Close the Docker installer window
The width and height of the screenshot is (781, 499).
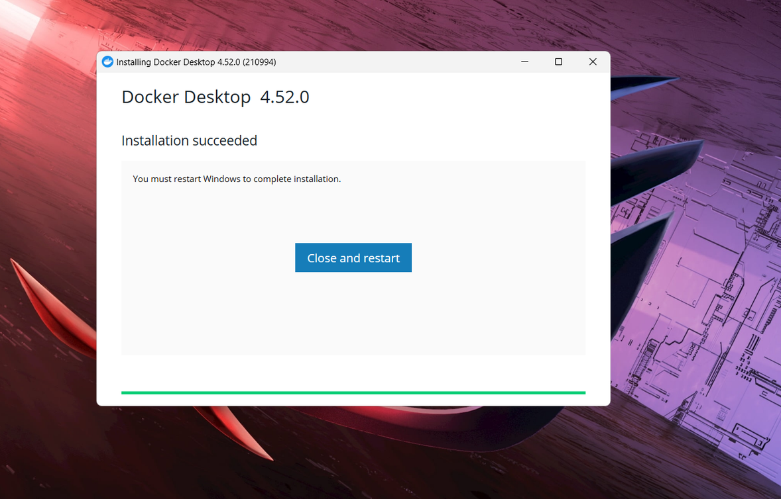click(593, 62)
